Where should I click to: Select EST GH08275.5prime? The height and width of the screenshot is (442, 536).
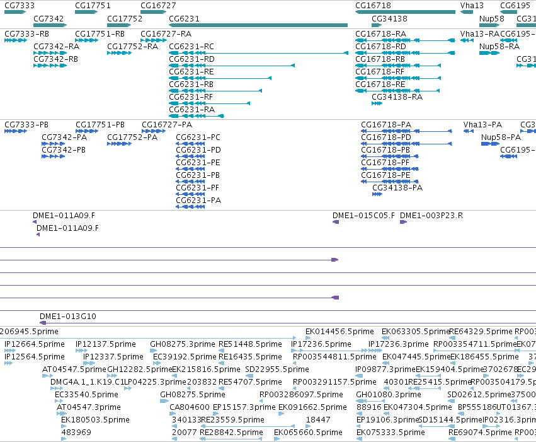coord(193,395)
